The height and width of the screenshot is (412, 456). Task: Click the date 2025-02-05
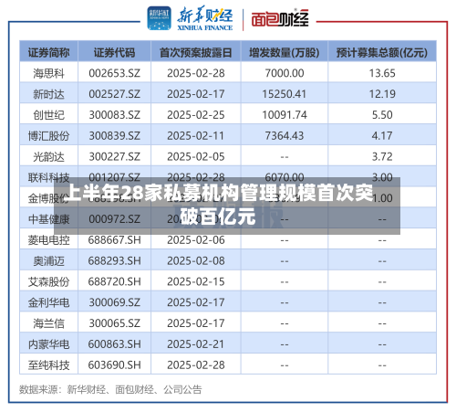(x=196, y=157)
